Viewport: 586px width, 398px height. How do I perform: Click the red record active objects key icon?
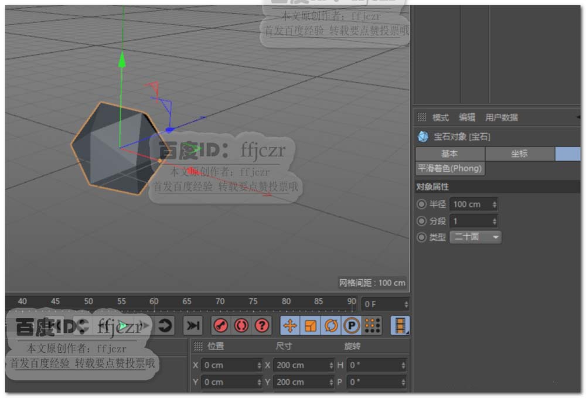(x=220, y=325)
